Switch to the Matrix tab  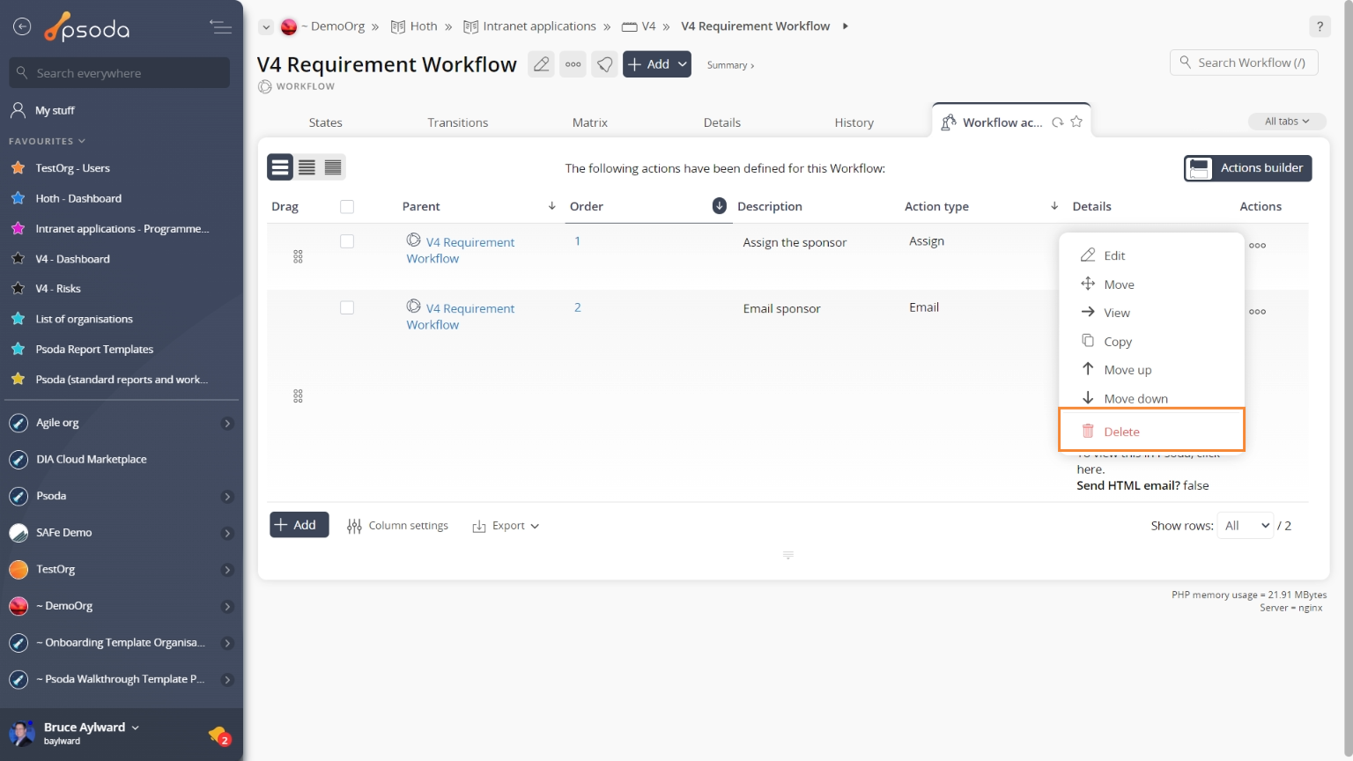(589, 122)
